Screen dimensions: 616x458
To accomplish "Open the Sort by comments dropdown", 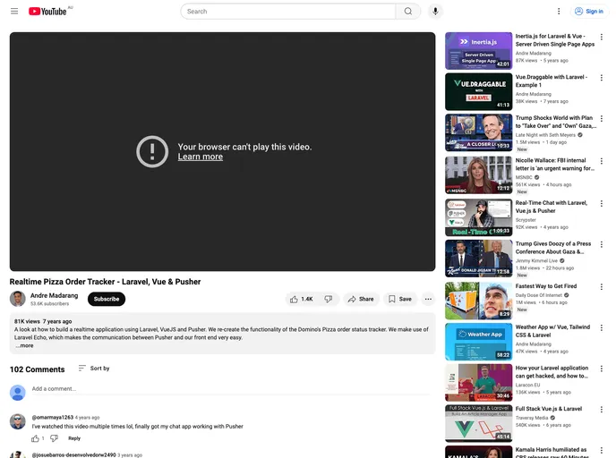I will (x=93, y=368).
